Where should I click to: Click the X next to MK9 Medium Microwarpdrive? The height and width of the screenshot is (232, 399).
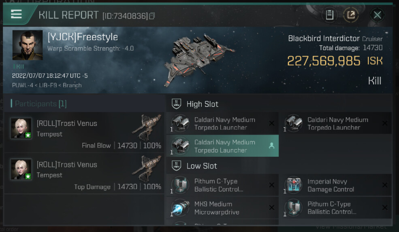point(271,208)
